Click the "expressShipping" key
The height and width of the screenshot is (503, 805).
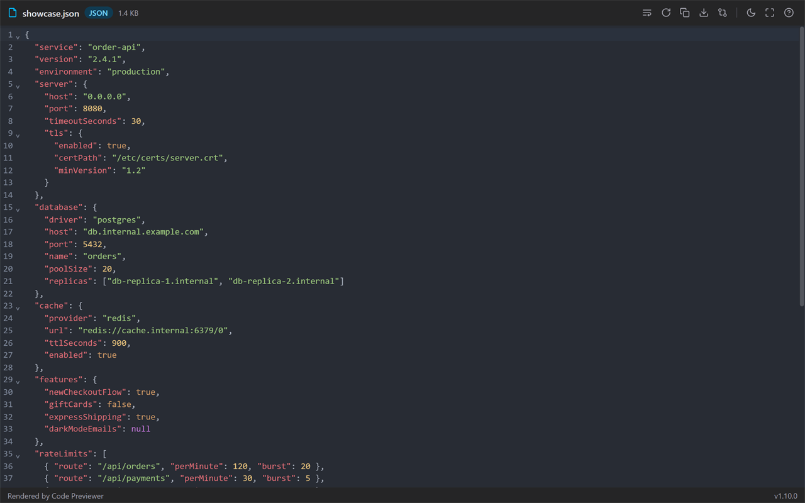[86, 417]
